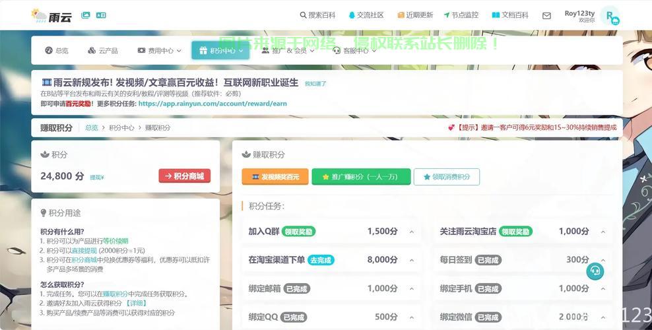
Task: Open the mail envelope icon
Action: 547,16
